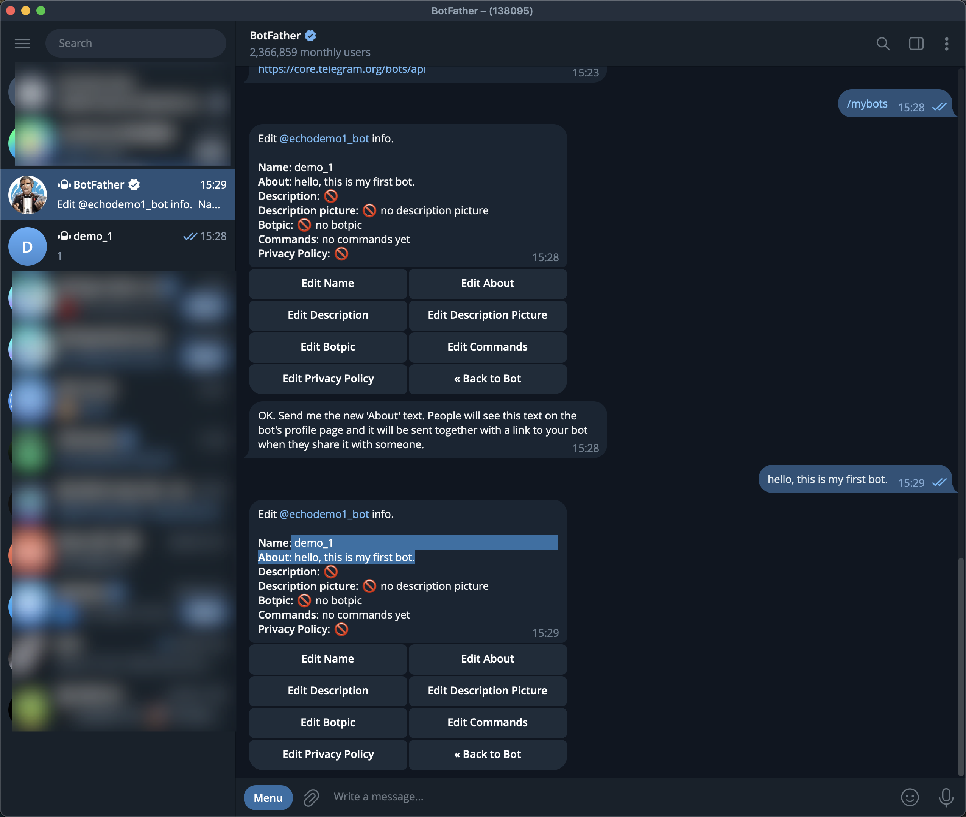
Task: Click the BotFather avatar in the chat list
Action: (x=27, y=195)
